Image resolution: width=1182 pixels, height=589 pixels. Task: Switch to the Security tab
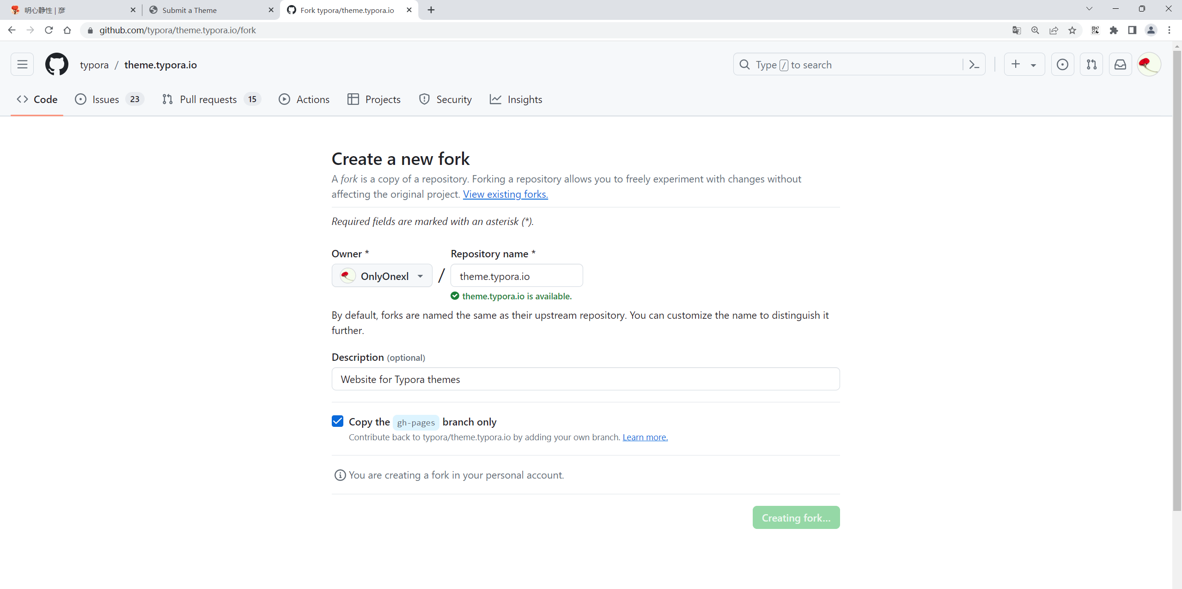point(445,99)
